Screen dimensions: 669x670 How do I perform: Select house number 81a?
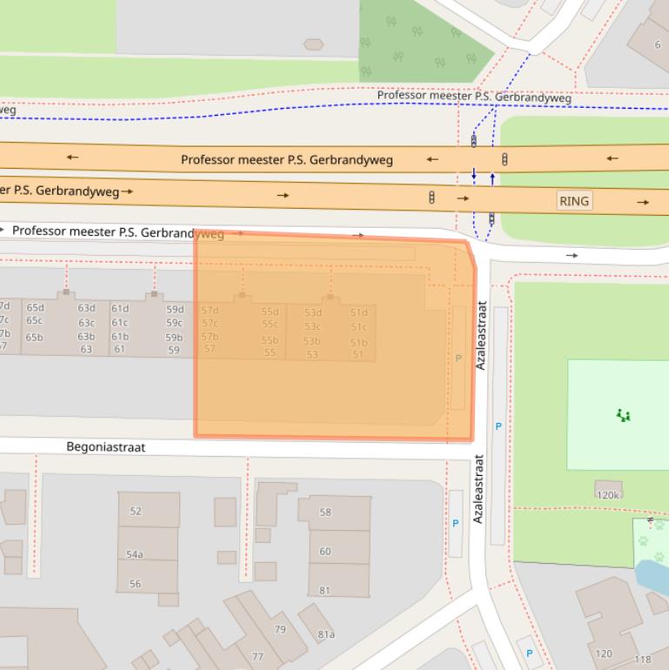325,634
